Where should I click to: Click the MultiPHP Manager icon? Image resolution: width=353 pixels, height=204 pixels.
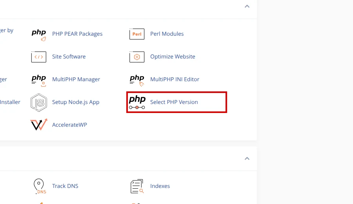pyautogui.click(x=39, y=80)
